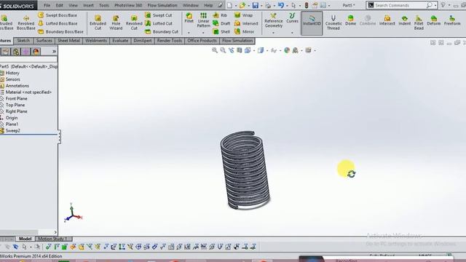Select the Dome tool

[x=351, y=20]
